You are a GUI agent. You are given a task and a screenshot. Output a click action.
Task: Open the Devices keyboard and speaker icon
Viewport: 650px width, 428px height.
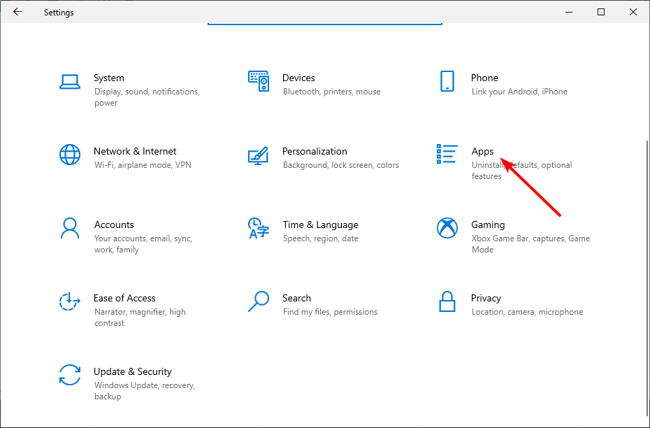click(x=259, y=81)
